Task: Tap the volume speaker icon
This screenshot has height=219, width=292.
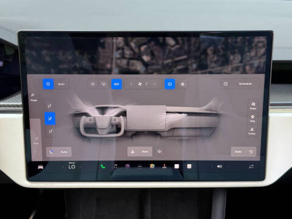Action: pos(220,167)
